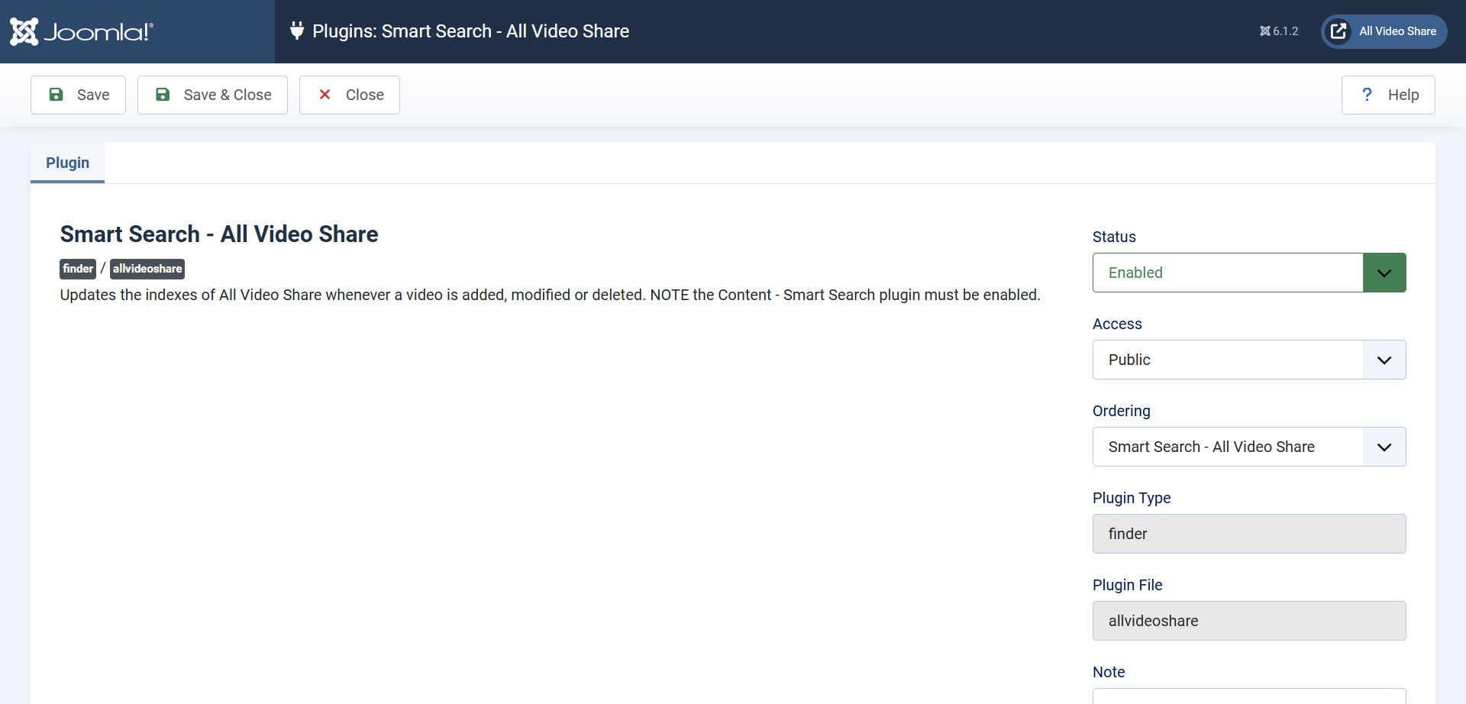Screen dimensions: 1466x704
Task: Open the All Video Share site link
Action: pos(1384,31)
